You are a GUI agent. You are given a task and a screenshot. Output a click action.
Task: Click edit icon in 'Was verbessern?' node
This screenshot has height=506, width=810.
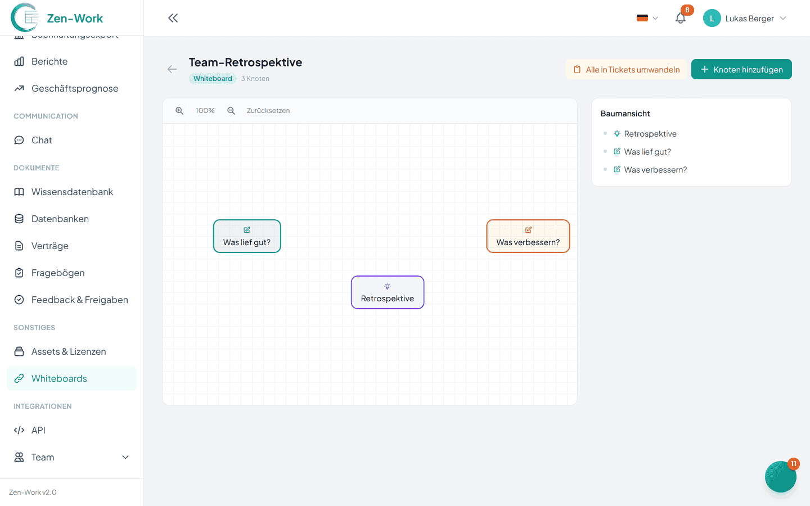pos(528,230)
